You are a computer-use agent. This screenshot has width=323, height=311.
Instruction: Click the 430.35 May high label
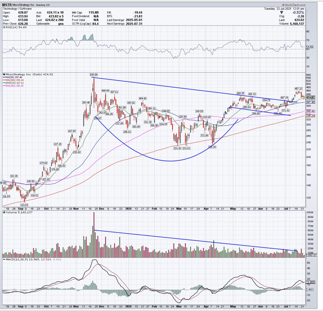point(240,93)
